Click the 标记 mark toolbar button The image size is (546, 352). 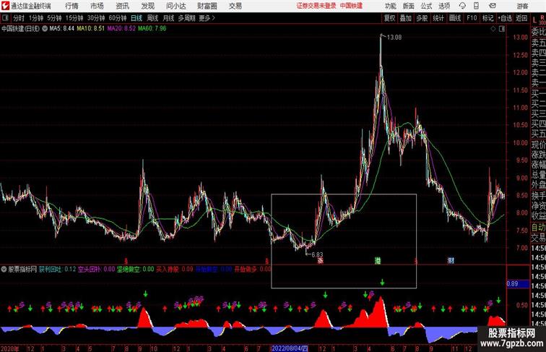[487, 18]
